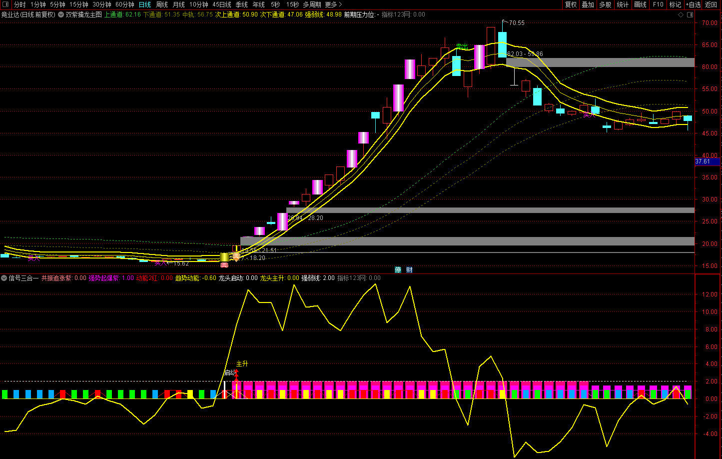Open the F10 company info
Screen dimensions: 722x459
tap(658, 4)
